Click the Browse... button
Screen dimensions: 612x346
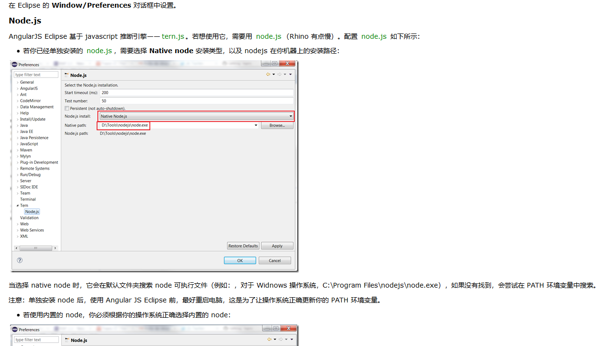point(277,125)
